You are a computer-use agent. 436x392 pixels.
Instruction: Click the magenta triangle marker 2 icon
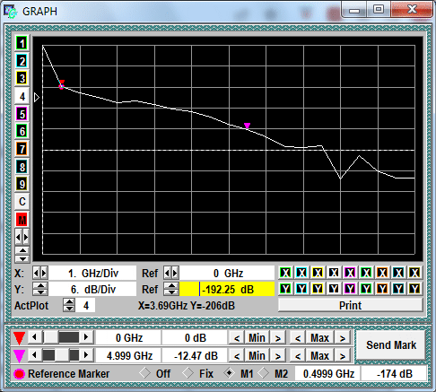click(x=19, y=356)
